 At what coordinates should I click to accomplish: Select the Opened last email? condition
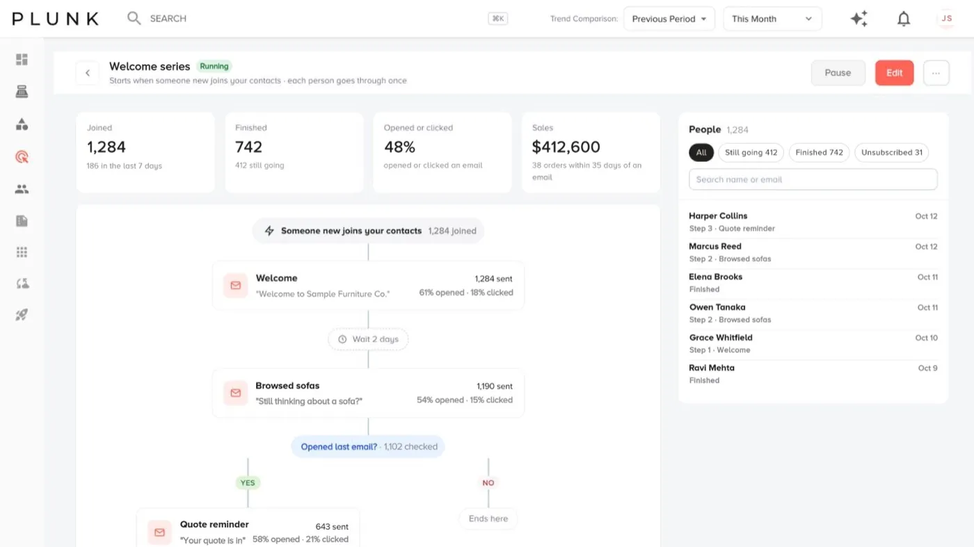368,447
